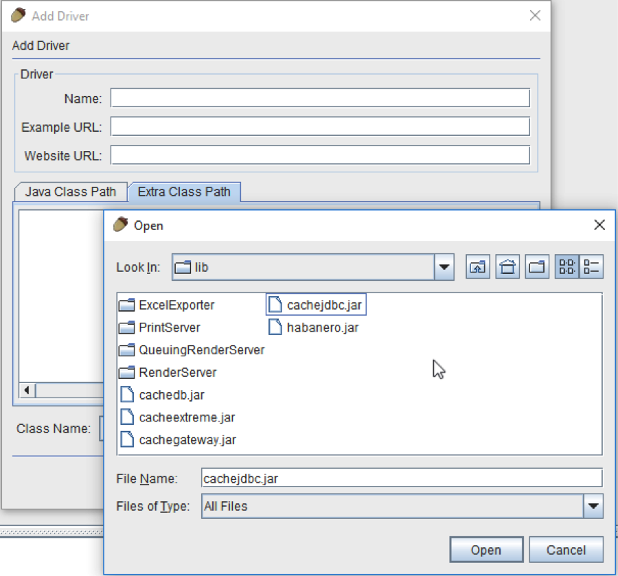Viewport: 618px width, 576px height.
Task: Expand the Look In folder dropdown
Action: [444, 267]
